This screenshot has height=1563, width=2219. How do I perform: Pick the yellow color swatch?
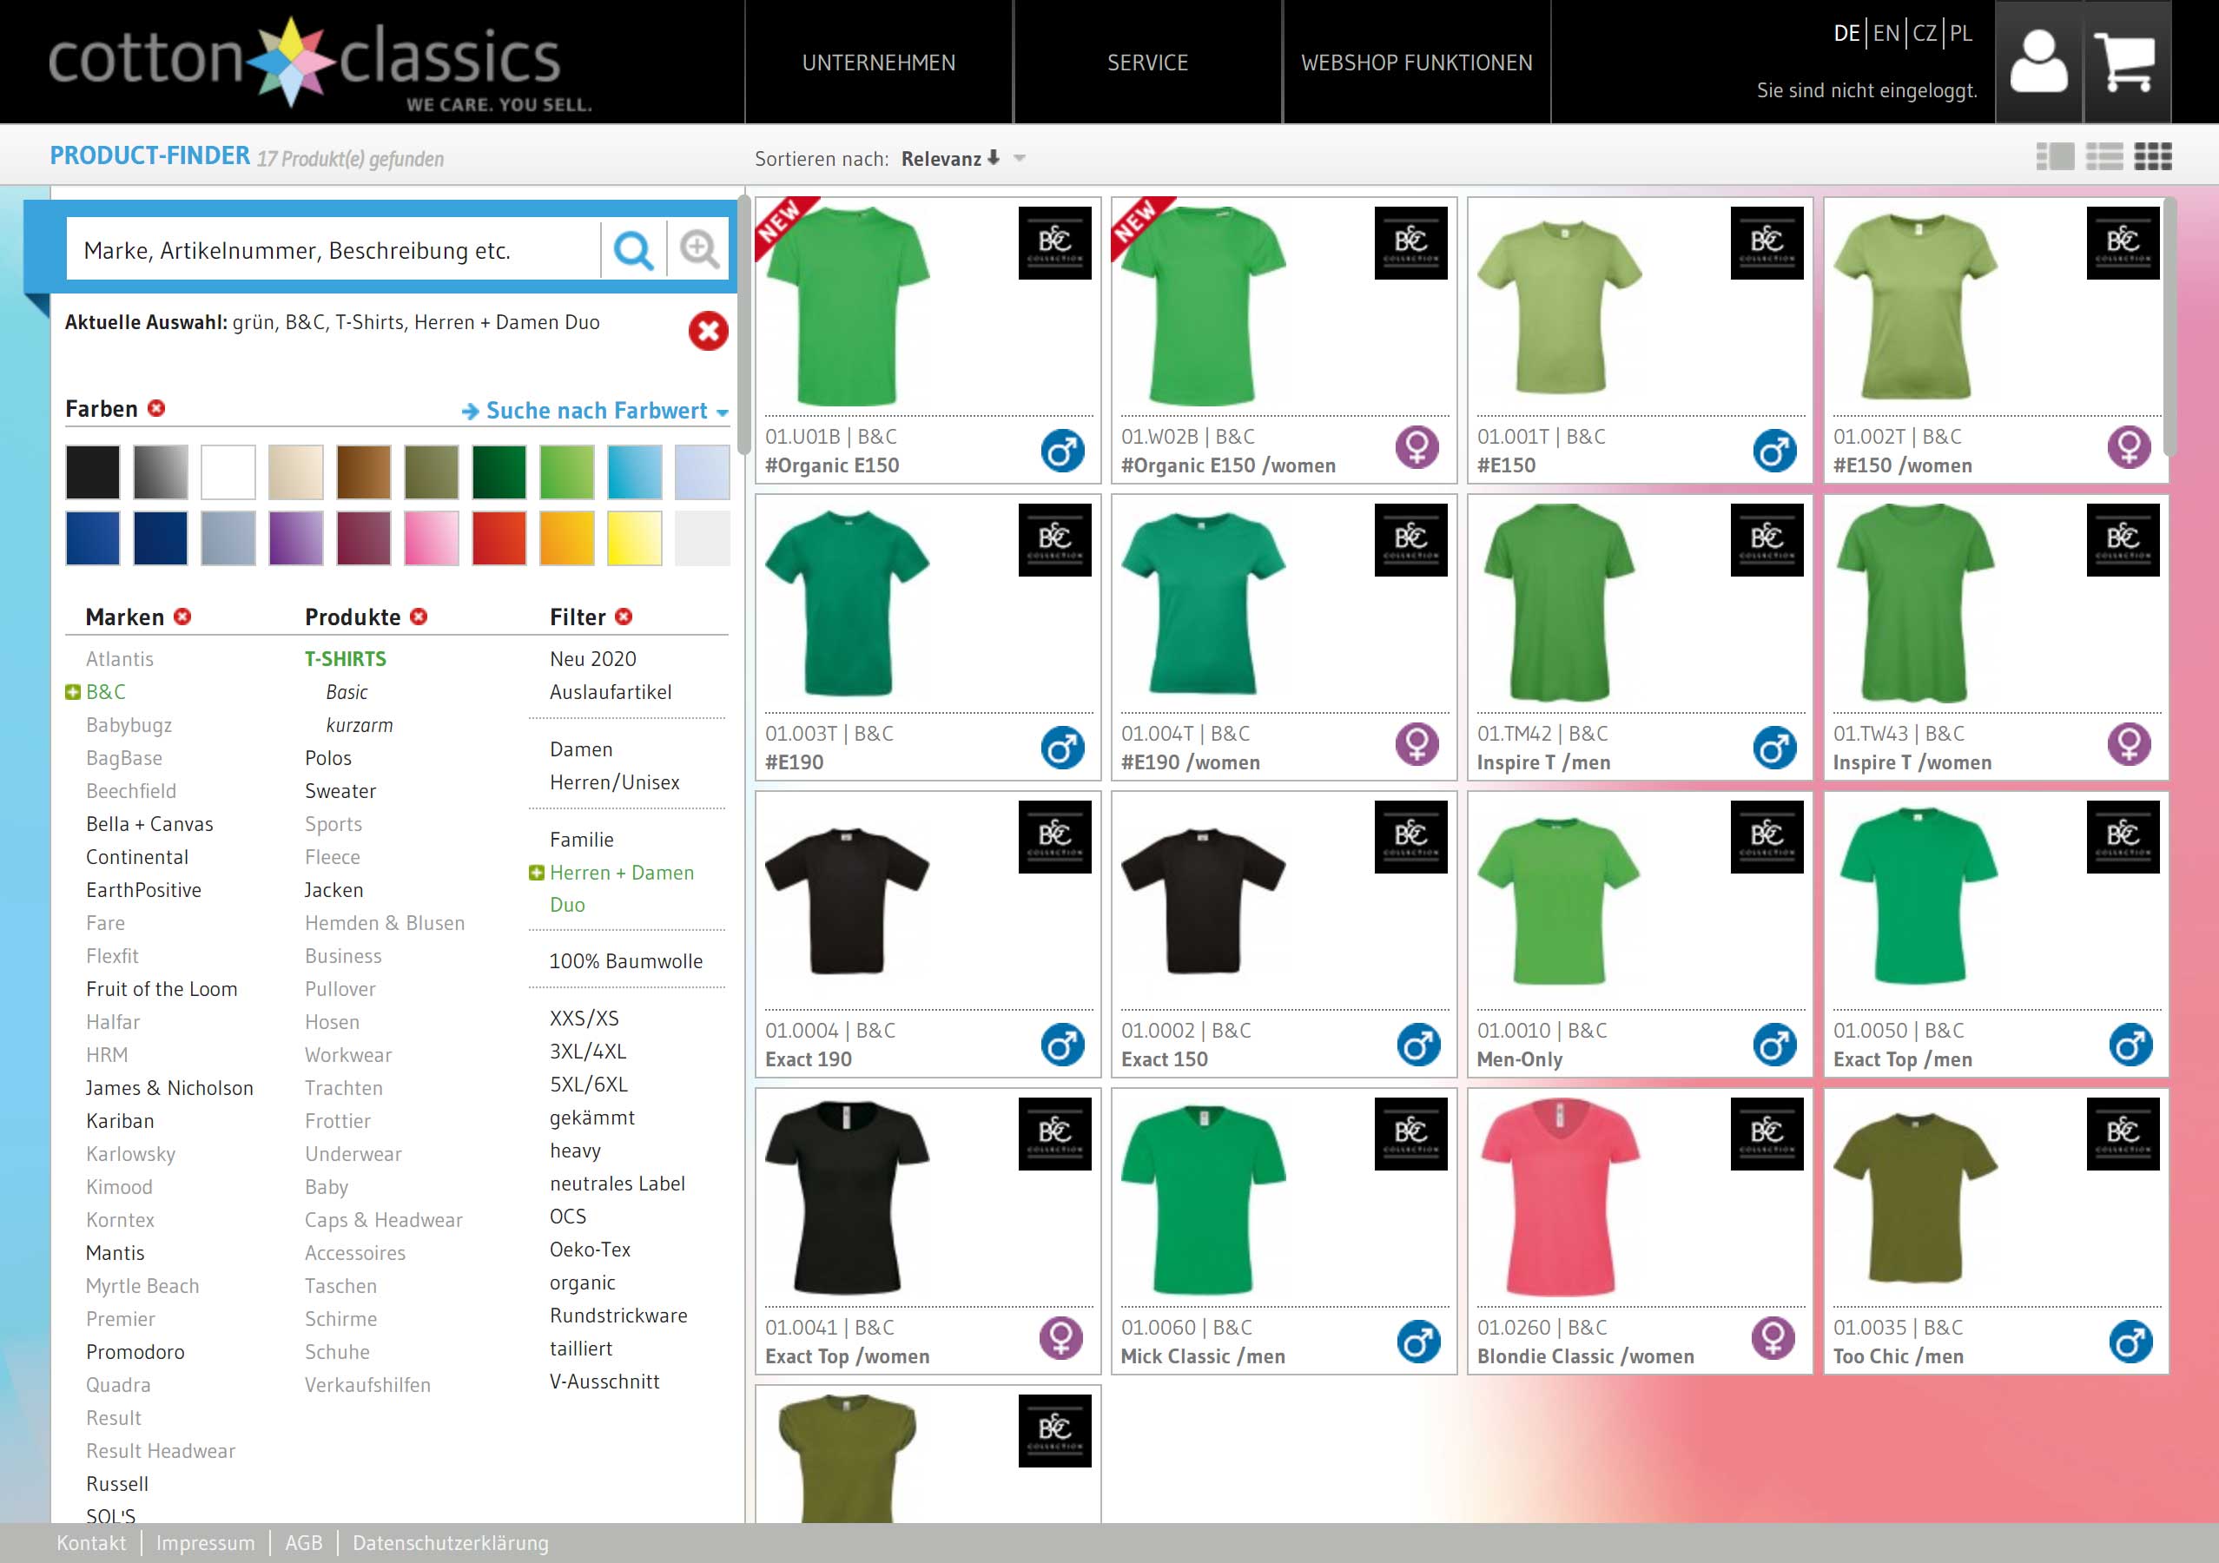634,538
